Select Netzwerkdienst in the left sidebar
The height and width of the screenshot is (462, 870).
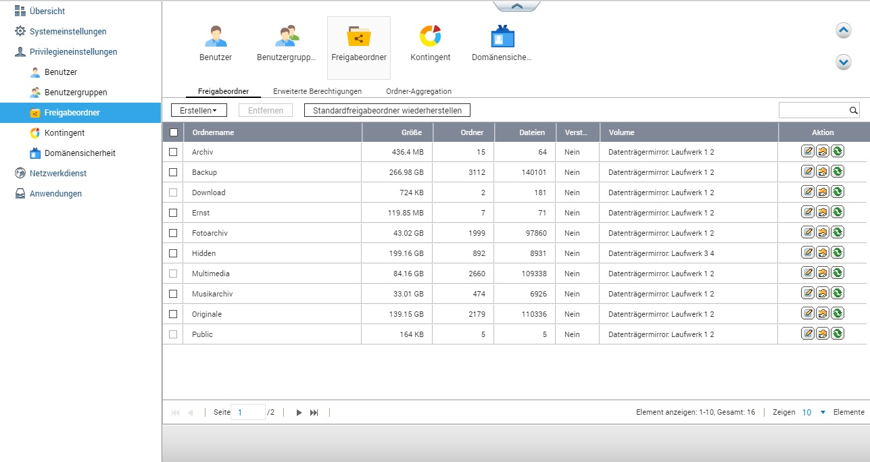click(58, 174)
